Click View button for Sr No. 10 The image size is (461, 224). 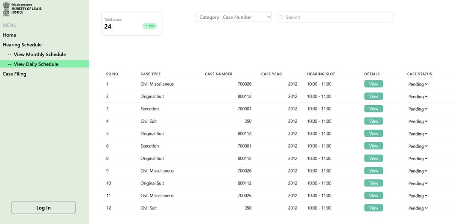pos(373,183)
